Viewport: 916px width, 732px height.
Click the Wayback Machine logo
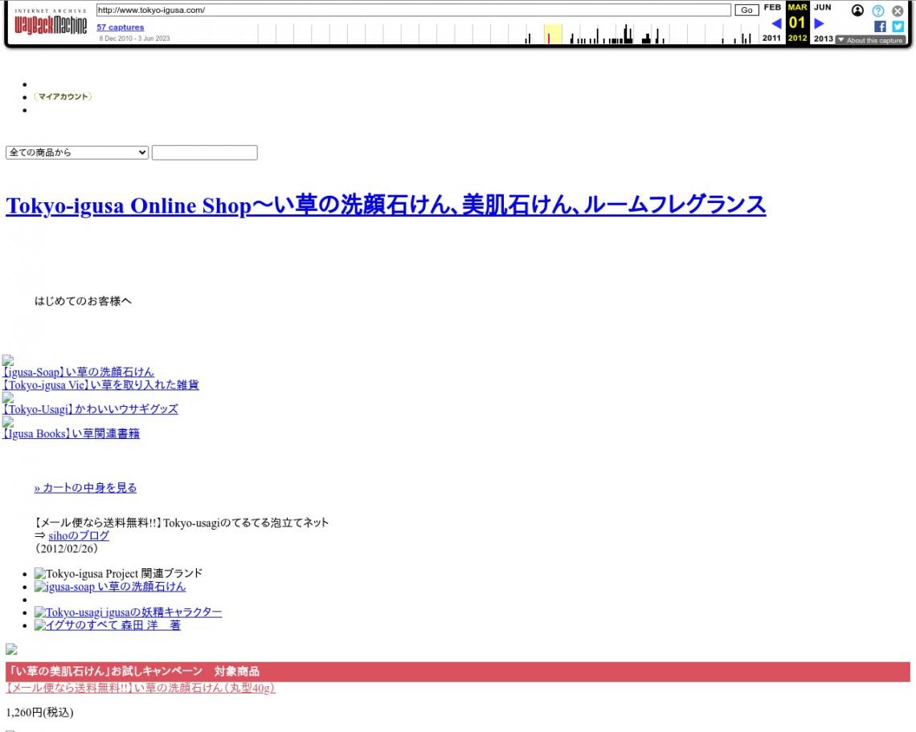[x=51, y=22]
